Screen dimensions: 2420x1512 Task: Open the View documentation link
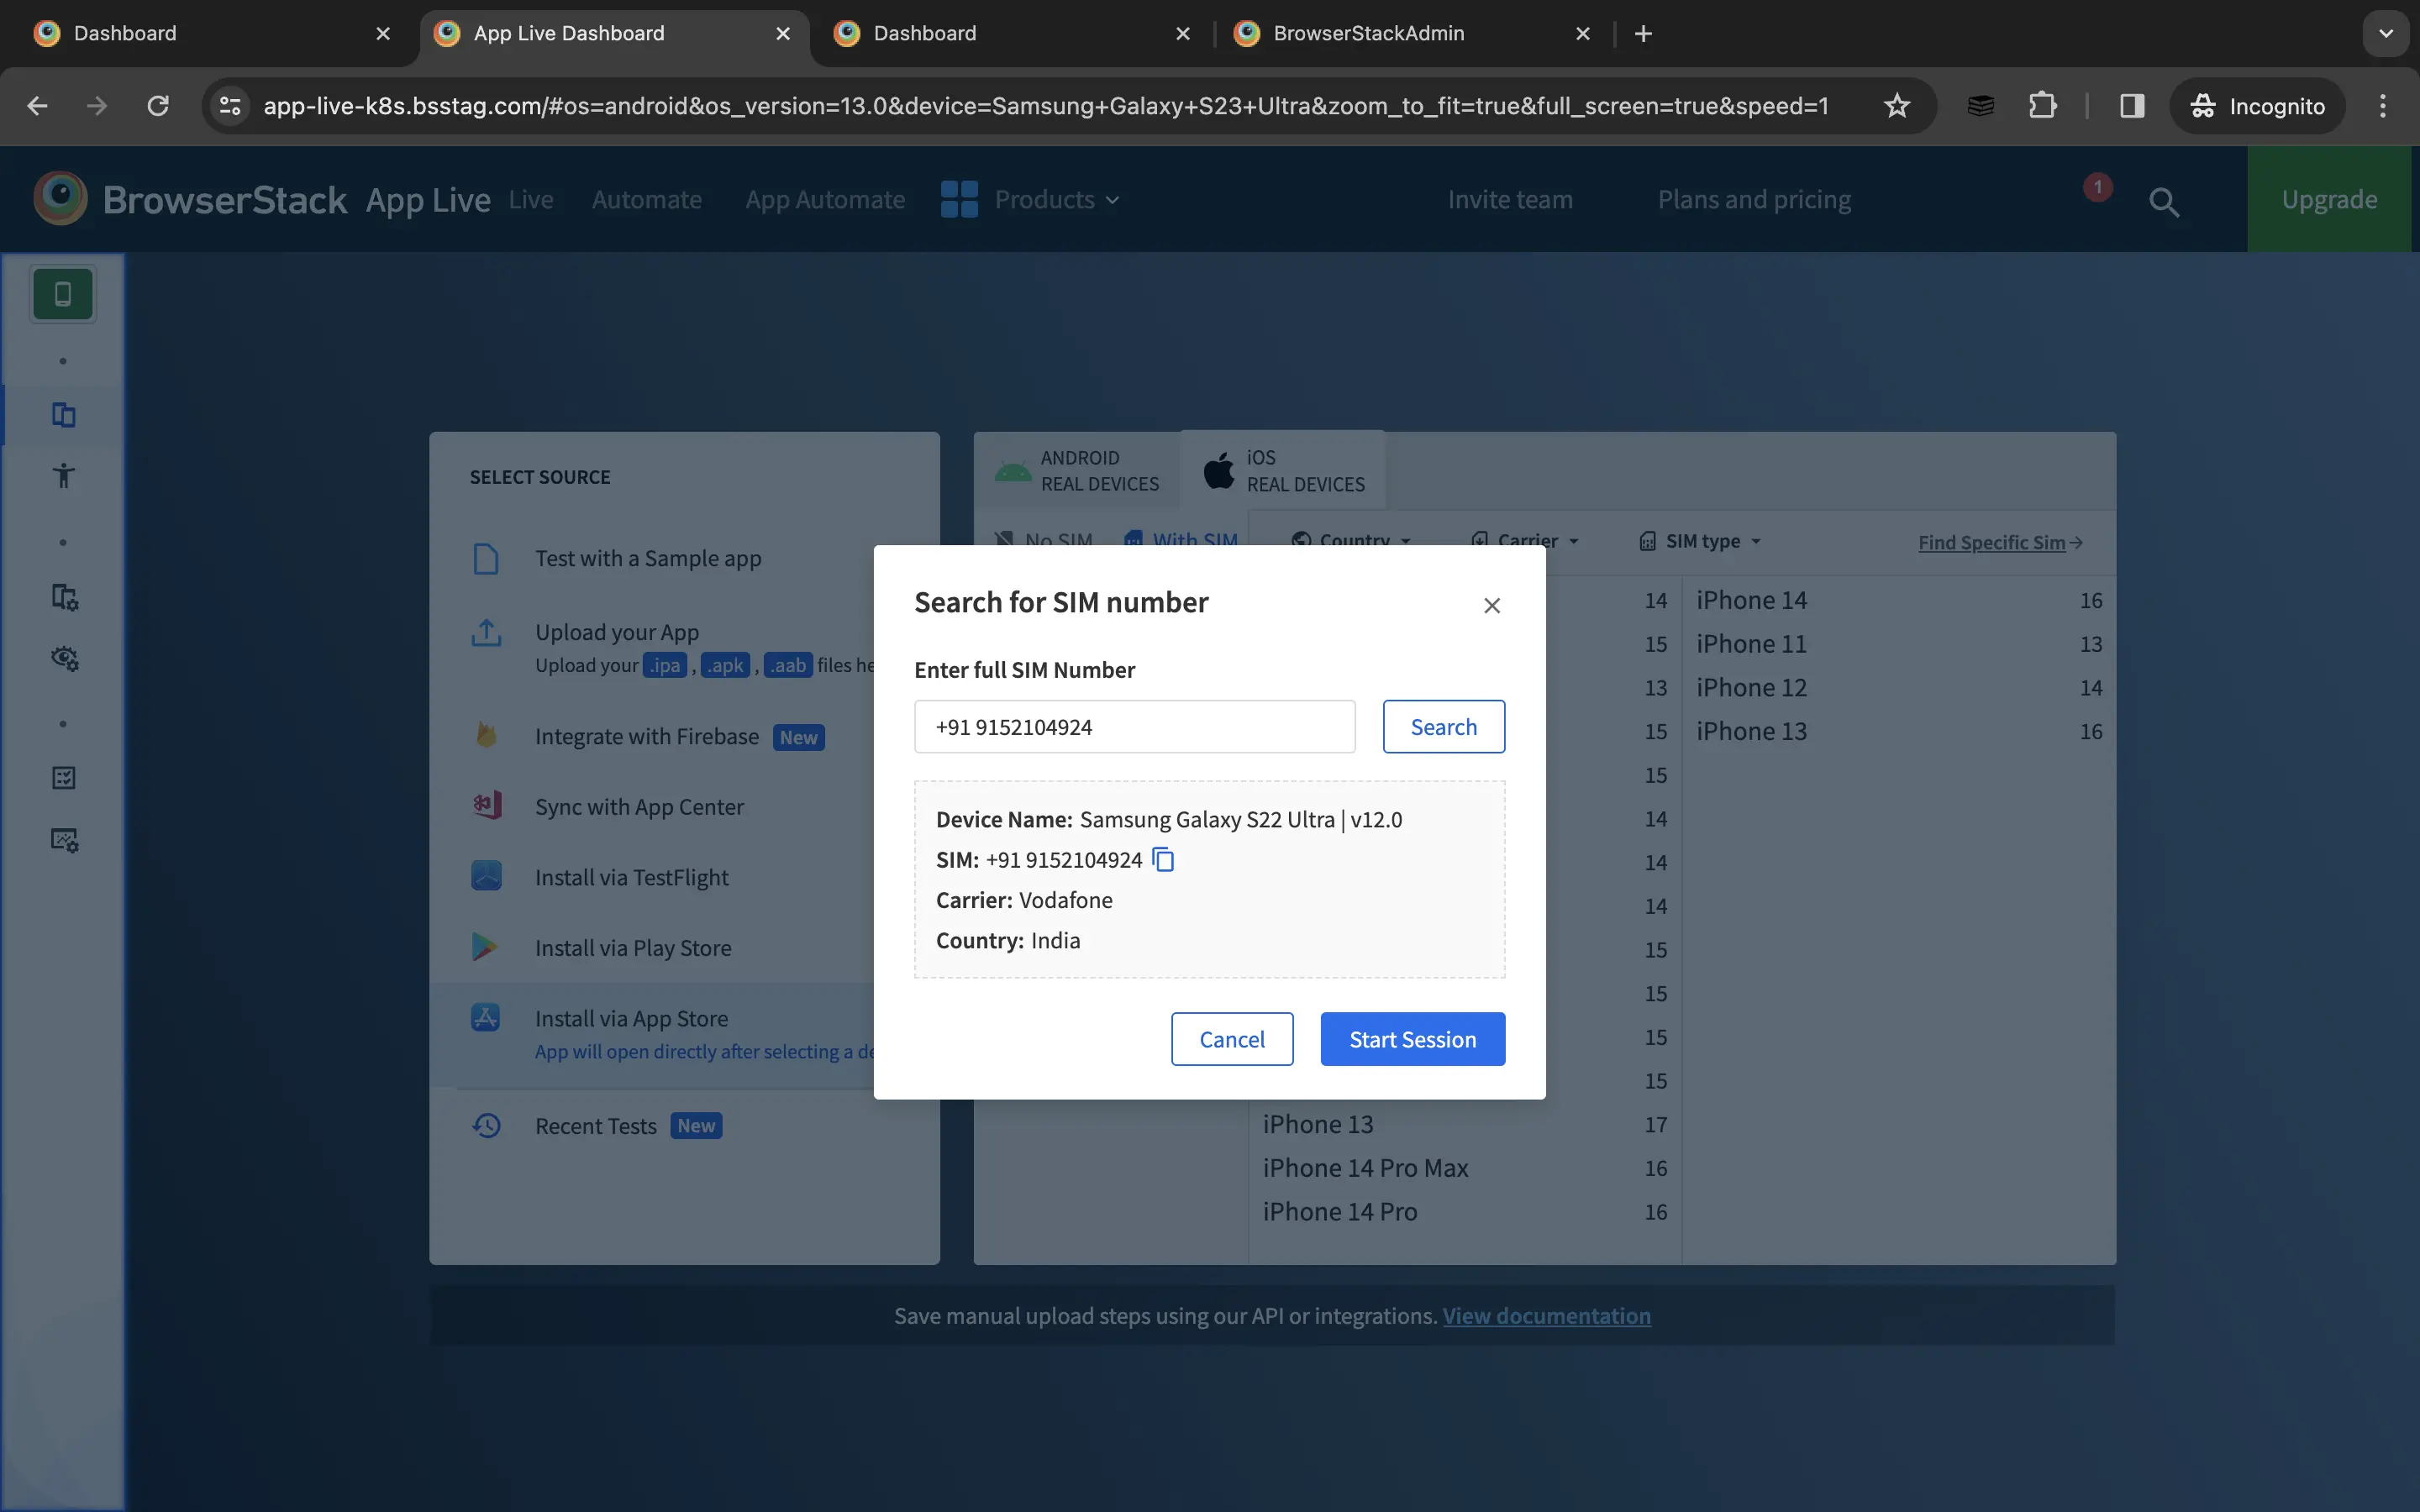pos(1546,1316)
